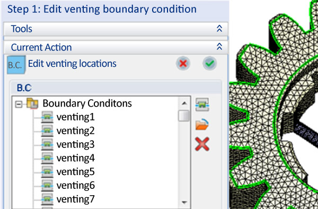The image size is (318, 209).
Task: Collapse the Tools panel chevron
Action: [x=219, y=29]
